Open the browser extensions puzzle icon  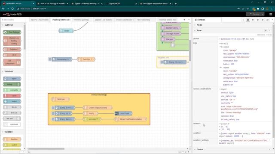[258, 9]
